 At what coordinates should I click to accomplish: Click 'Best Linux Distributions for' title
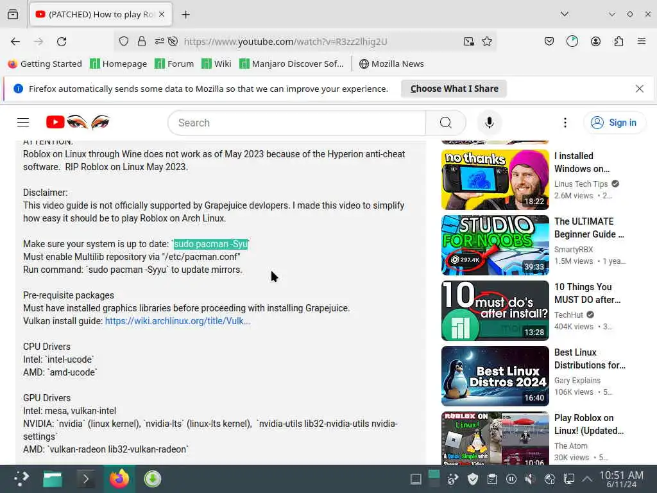(590, 358)
